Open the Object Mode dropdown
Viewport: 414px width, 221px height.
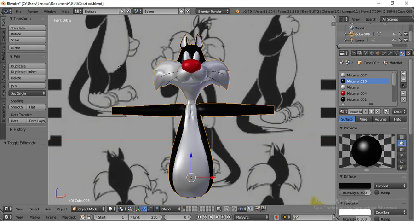click(88, 209)
